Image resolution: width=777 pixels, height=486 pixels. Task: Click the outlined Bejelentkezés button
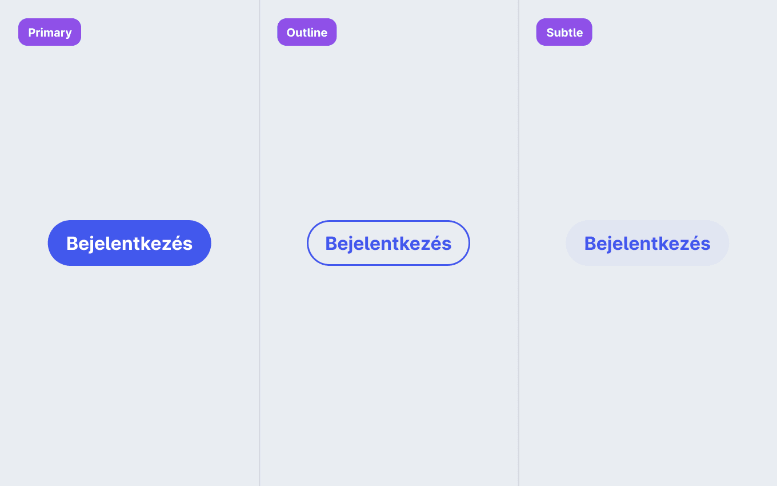388,243
